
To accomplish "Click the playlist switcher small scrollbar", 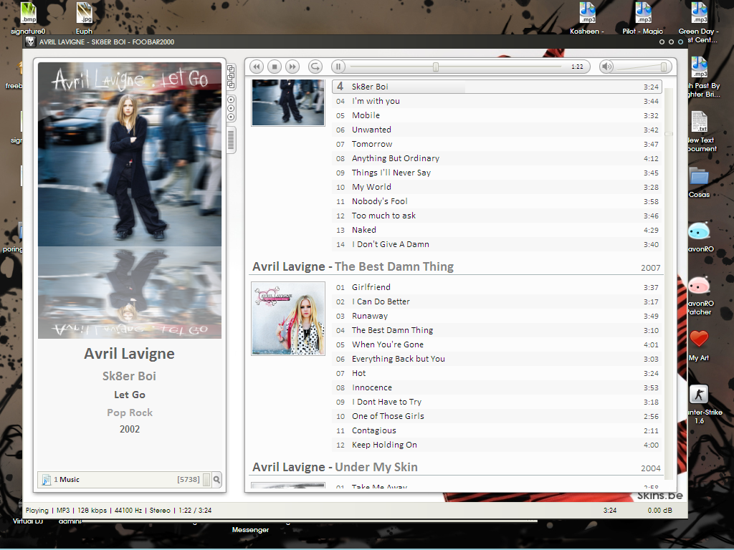I will tap(206, 479).
